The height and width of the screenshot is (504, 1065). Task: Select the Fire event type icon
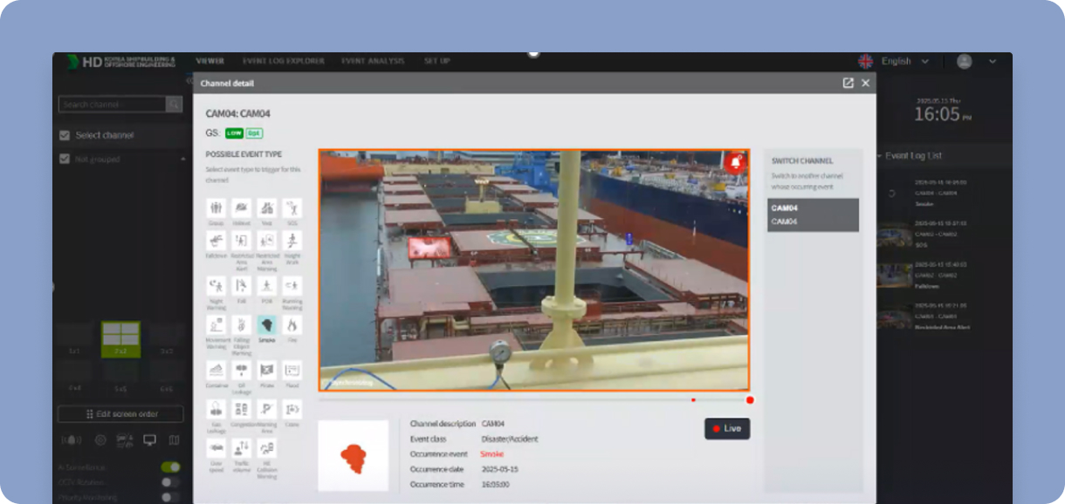pyautogui.click(x=292, y=325)
